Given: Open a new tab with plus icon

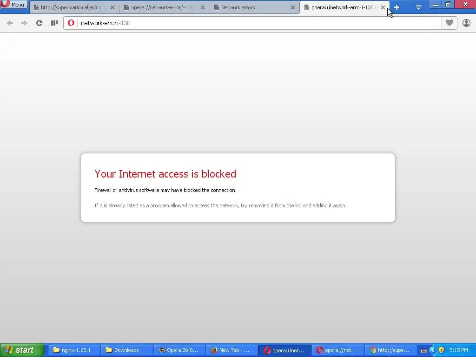Looking at the screenshot, I should pyautogui.click(x=397, y=7).
